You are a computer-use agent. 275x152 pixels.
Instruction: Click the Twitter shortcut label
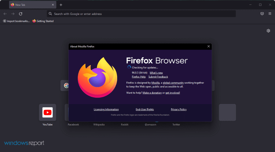tap(176, 125)
